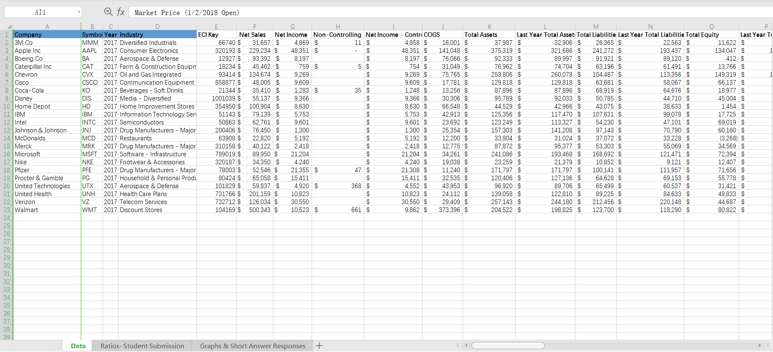773x352 pixels.
Task: Select the United Technologies cell
Action: point(47,186)
